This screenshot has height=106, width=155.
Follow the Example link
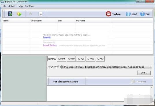[47, 37]
